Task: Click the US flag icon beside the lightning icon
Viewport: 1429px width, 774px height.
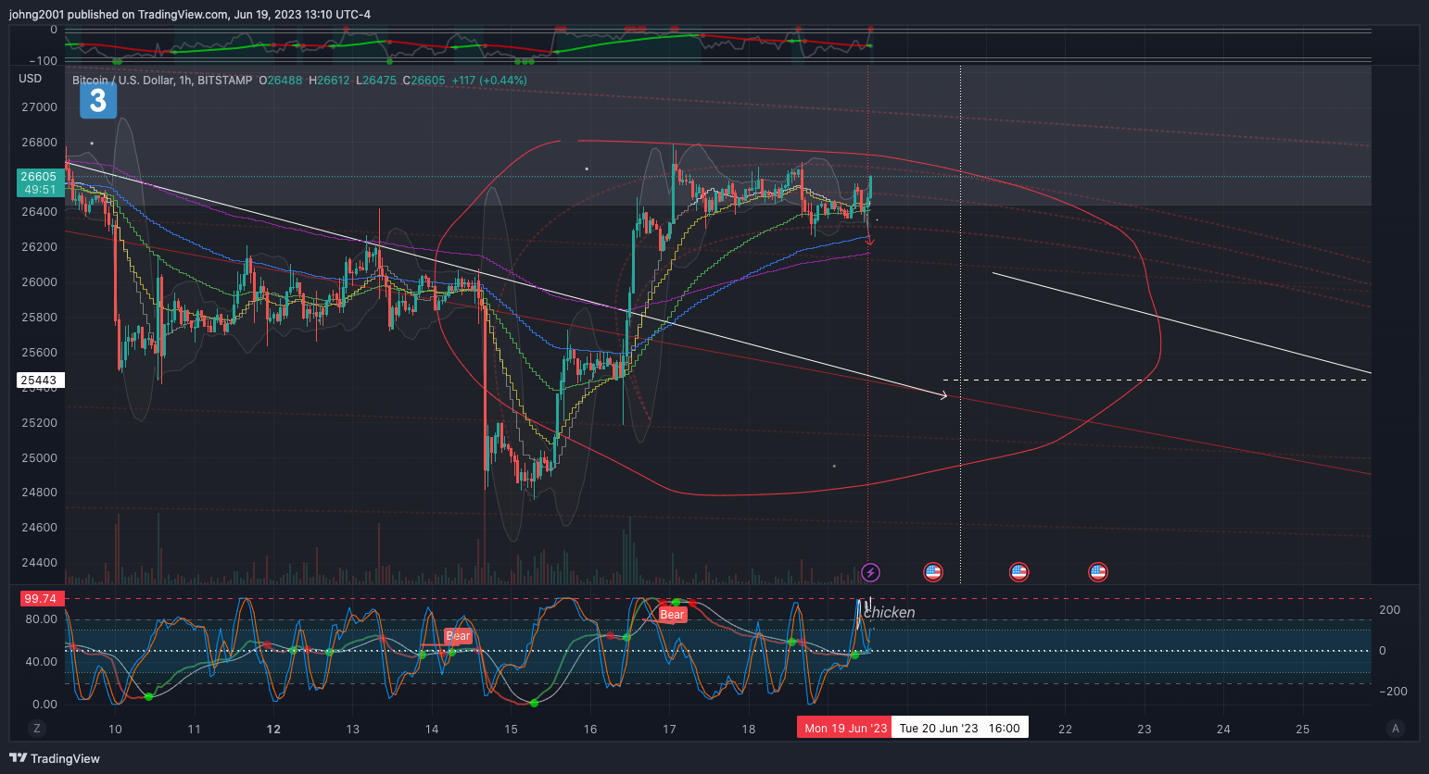Action: coord(933,572)
